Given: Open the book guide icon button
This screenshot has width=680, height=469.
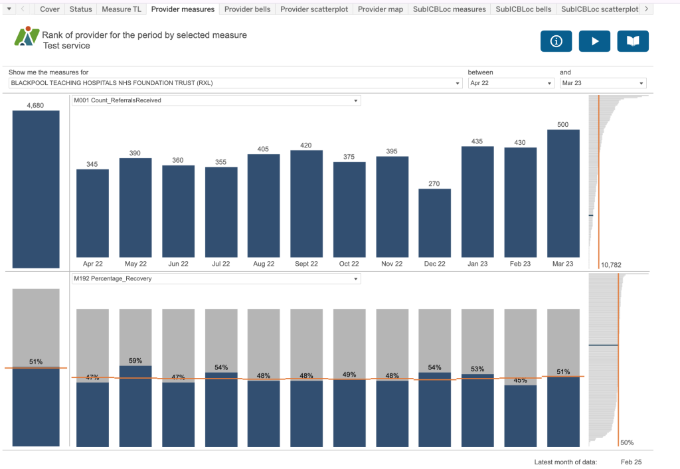Looking at the screenshot, I should click(633, 41).
